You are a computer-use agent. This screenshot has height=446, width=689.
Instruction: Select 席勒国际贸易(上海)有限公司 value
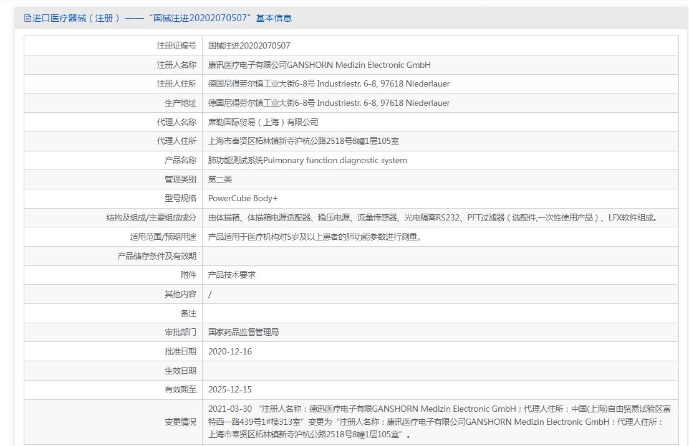click(x=263, y=122)
